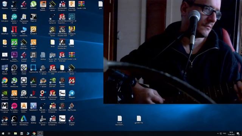Launch the Guitar Rig 5 shortcut

point(24,94)
